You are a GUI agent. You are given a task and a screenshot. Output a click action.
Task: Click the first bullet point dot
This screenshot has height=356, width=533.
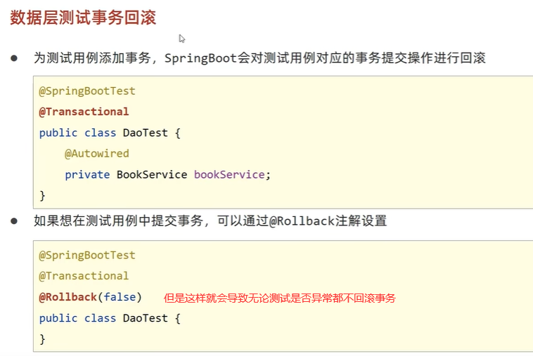13,58
